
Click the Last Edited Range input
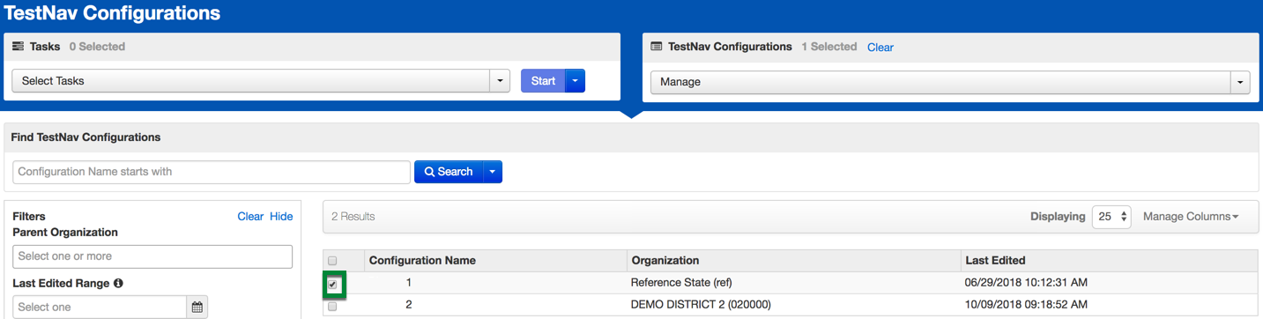(100, 307)
